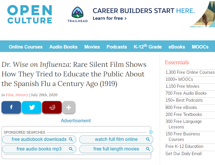Image resolution: width=215 pixels, height=165 pixels.
Task: Select MOOCs in the navigation bar
Action: [x=200, y=47]
